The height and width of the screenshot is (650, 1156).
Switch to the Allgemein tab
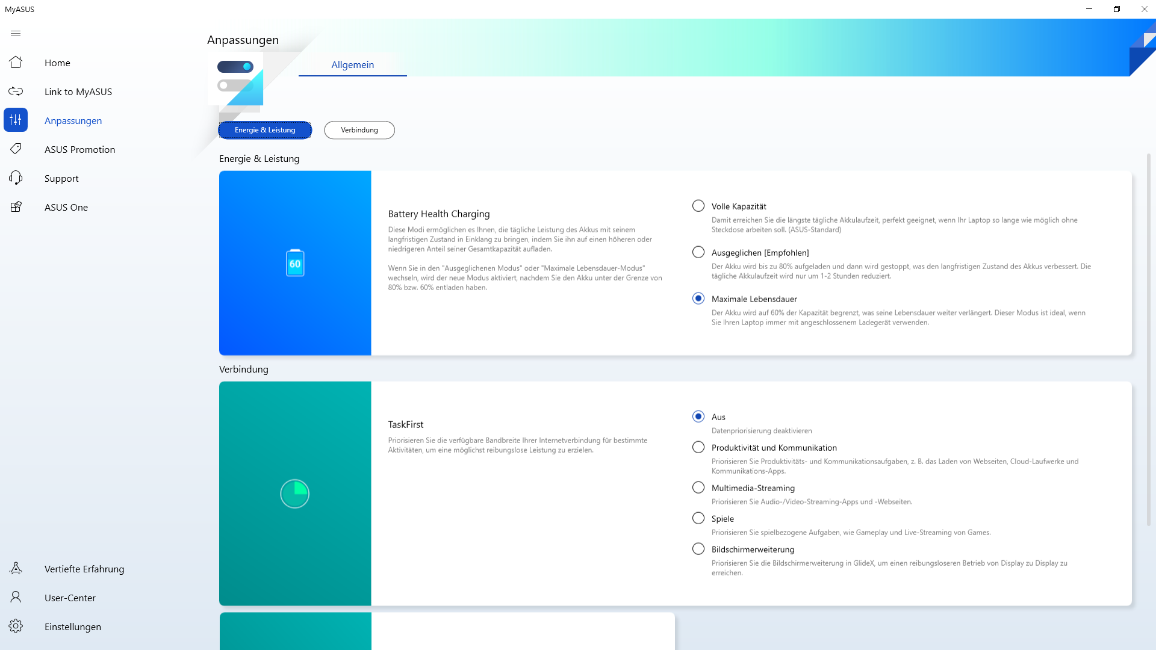[x=352, y=65]
